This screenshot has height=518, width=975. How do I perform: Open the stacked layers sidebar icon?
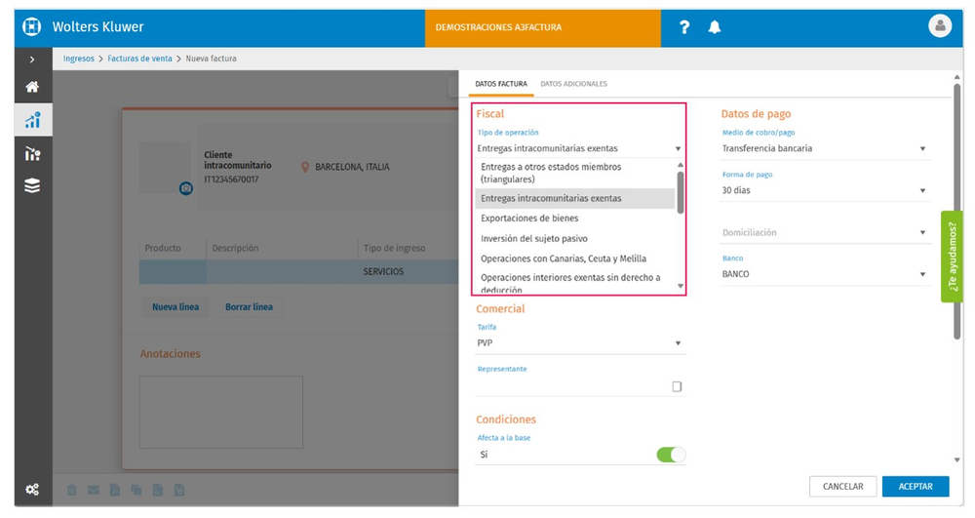click(32, 185)
